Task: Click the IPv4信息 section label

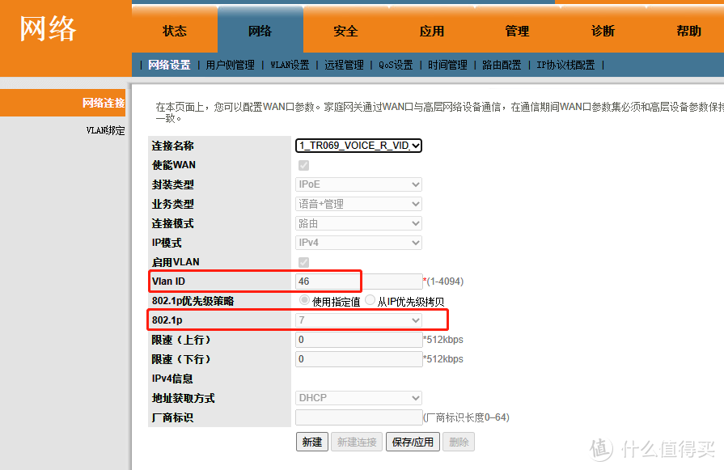Action: [172, 379]
